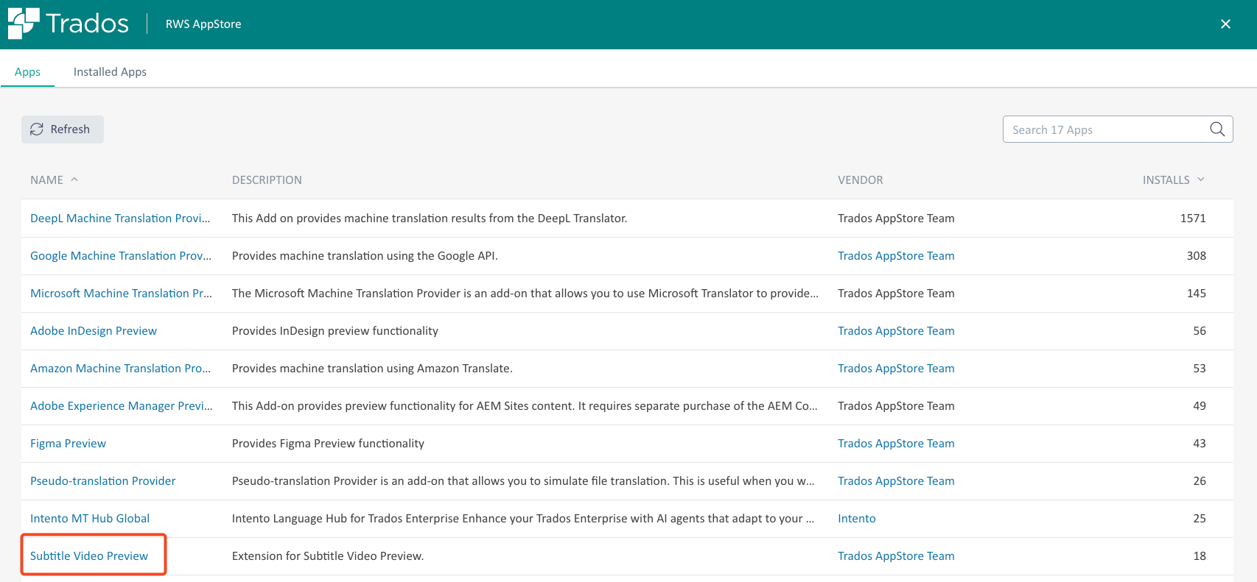Viewport: 1257px width, 582px height.
Task: Click the install count 26
Action: pos(1200,481)
